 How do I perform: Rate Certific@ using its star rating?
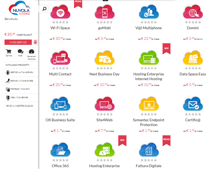click(x=193, y=114)
